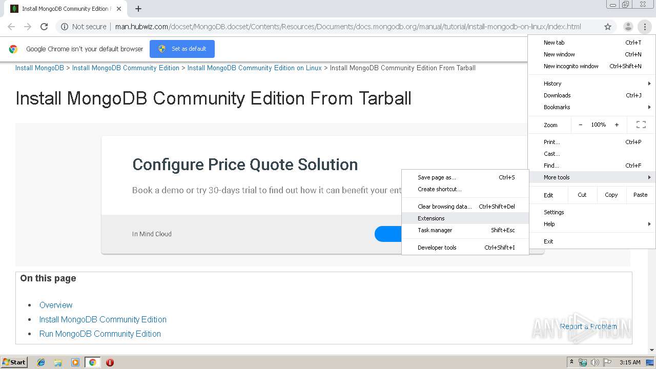The width and height of the screenshot is (656, 369).
Task: Open Task manager entry
Action: [465, 230]
